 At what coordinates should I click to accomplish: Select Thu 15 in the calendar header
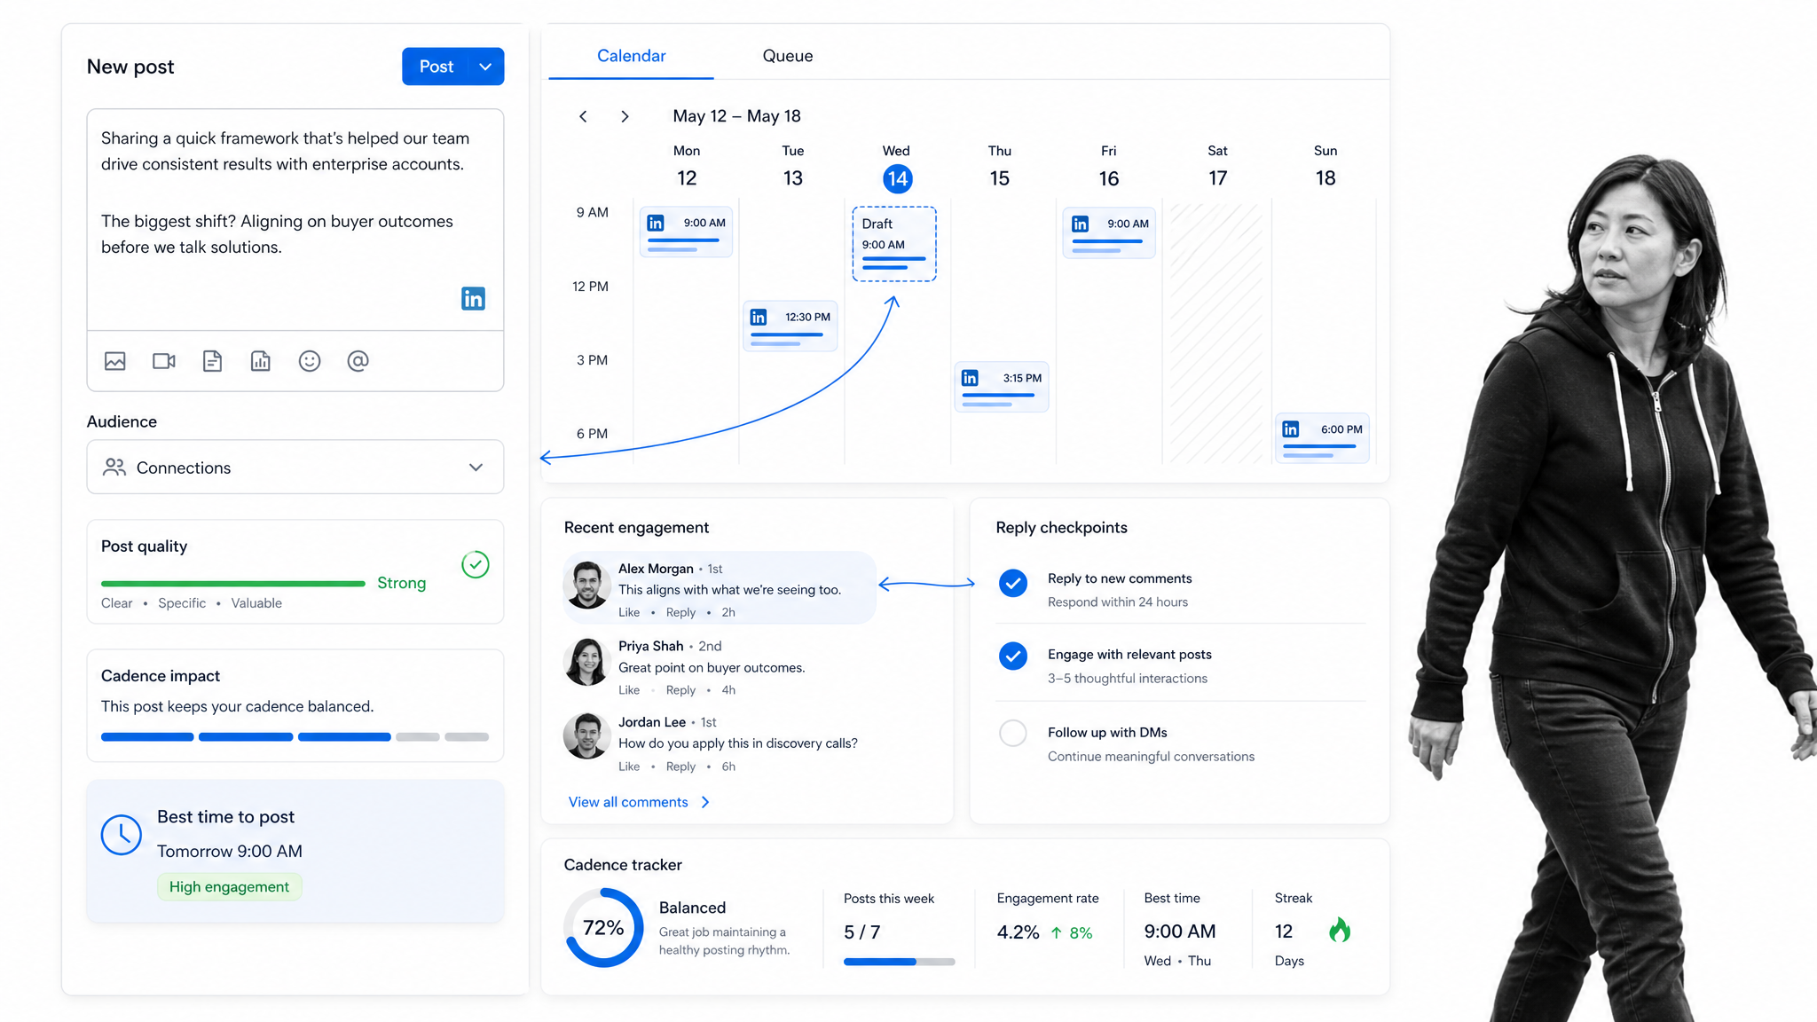coord(1000,167)
